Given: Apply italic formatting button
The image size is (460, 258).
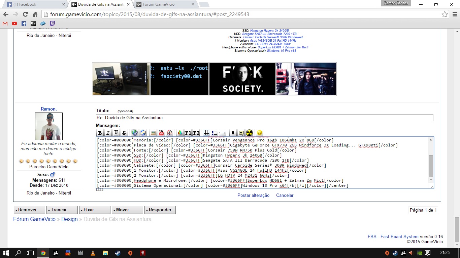Looking at the screenshot, I should pos(108,133).
